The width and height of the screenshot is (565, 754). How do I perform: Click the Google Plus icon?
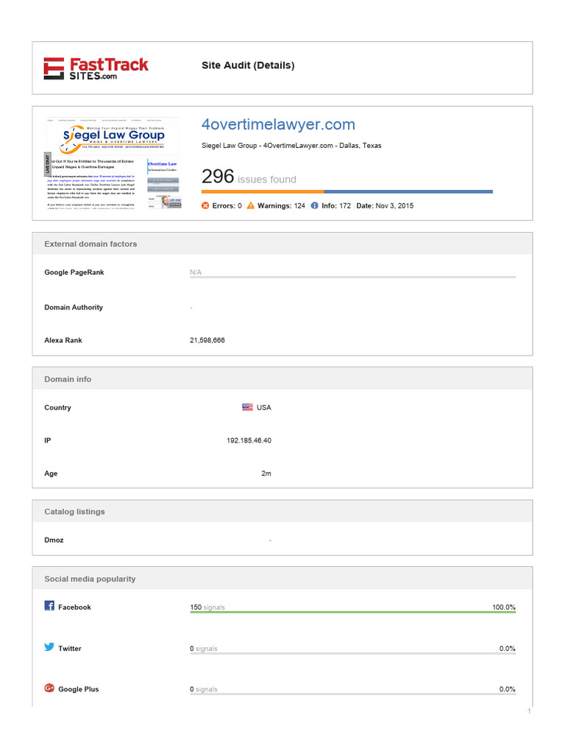click(49, 688)
